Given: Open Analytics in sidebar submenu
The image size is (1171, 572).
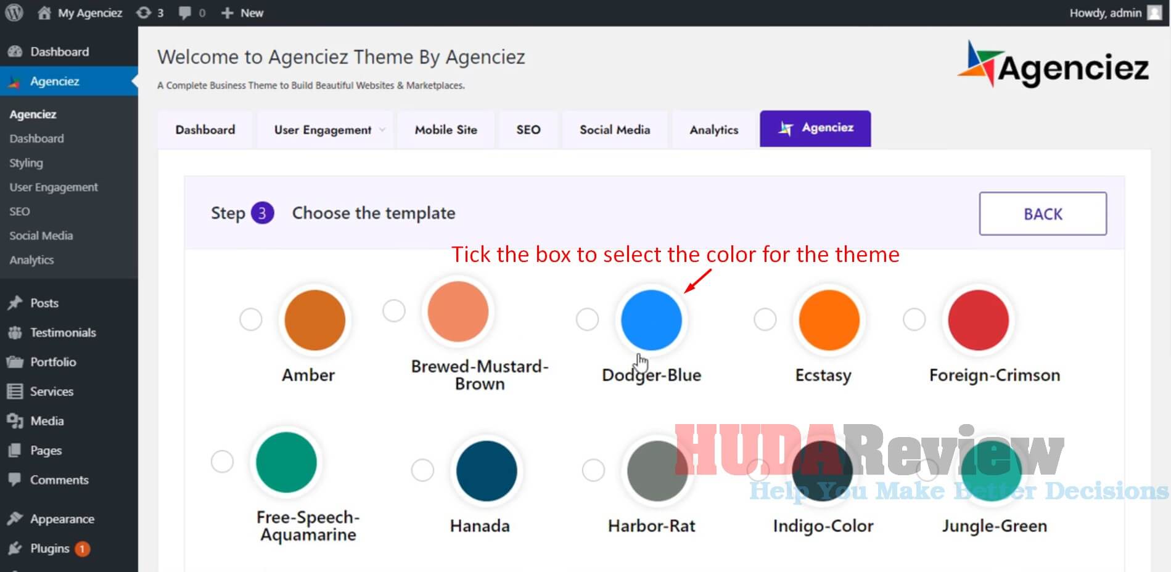Looking at the screenshot, I should [31, 260].
